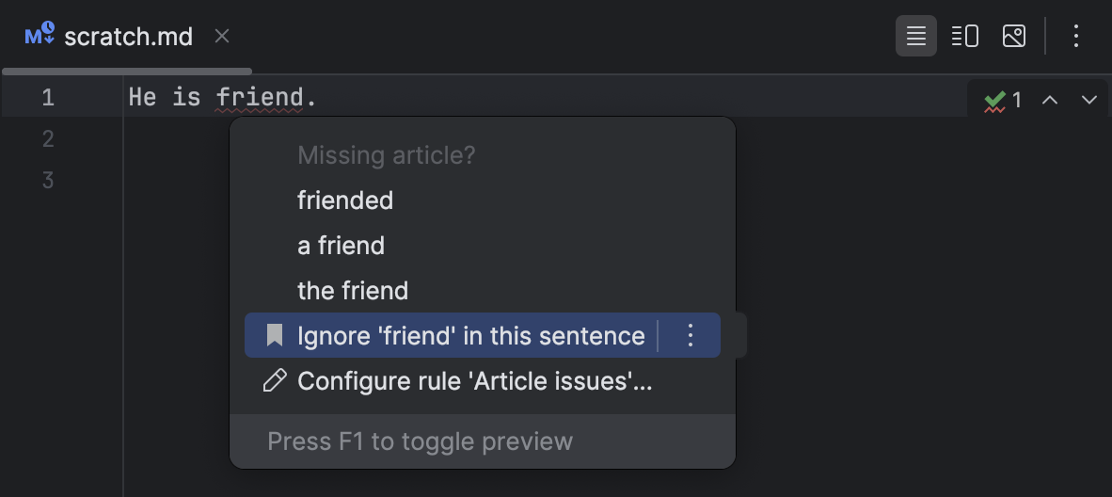Jump to next highlighted problem arrow
This screenshot has width=1112, height=497.
tap(1089, 100)
